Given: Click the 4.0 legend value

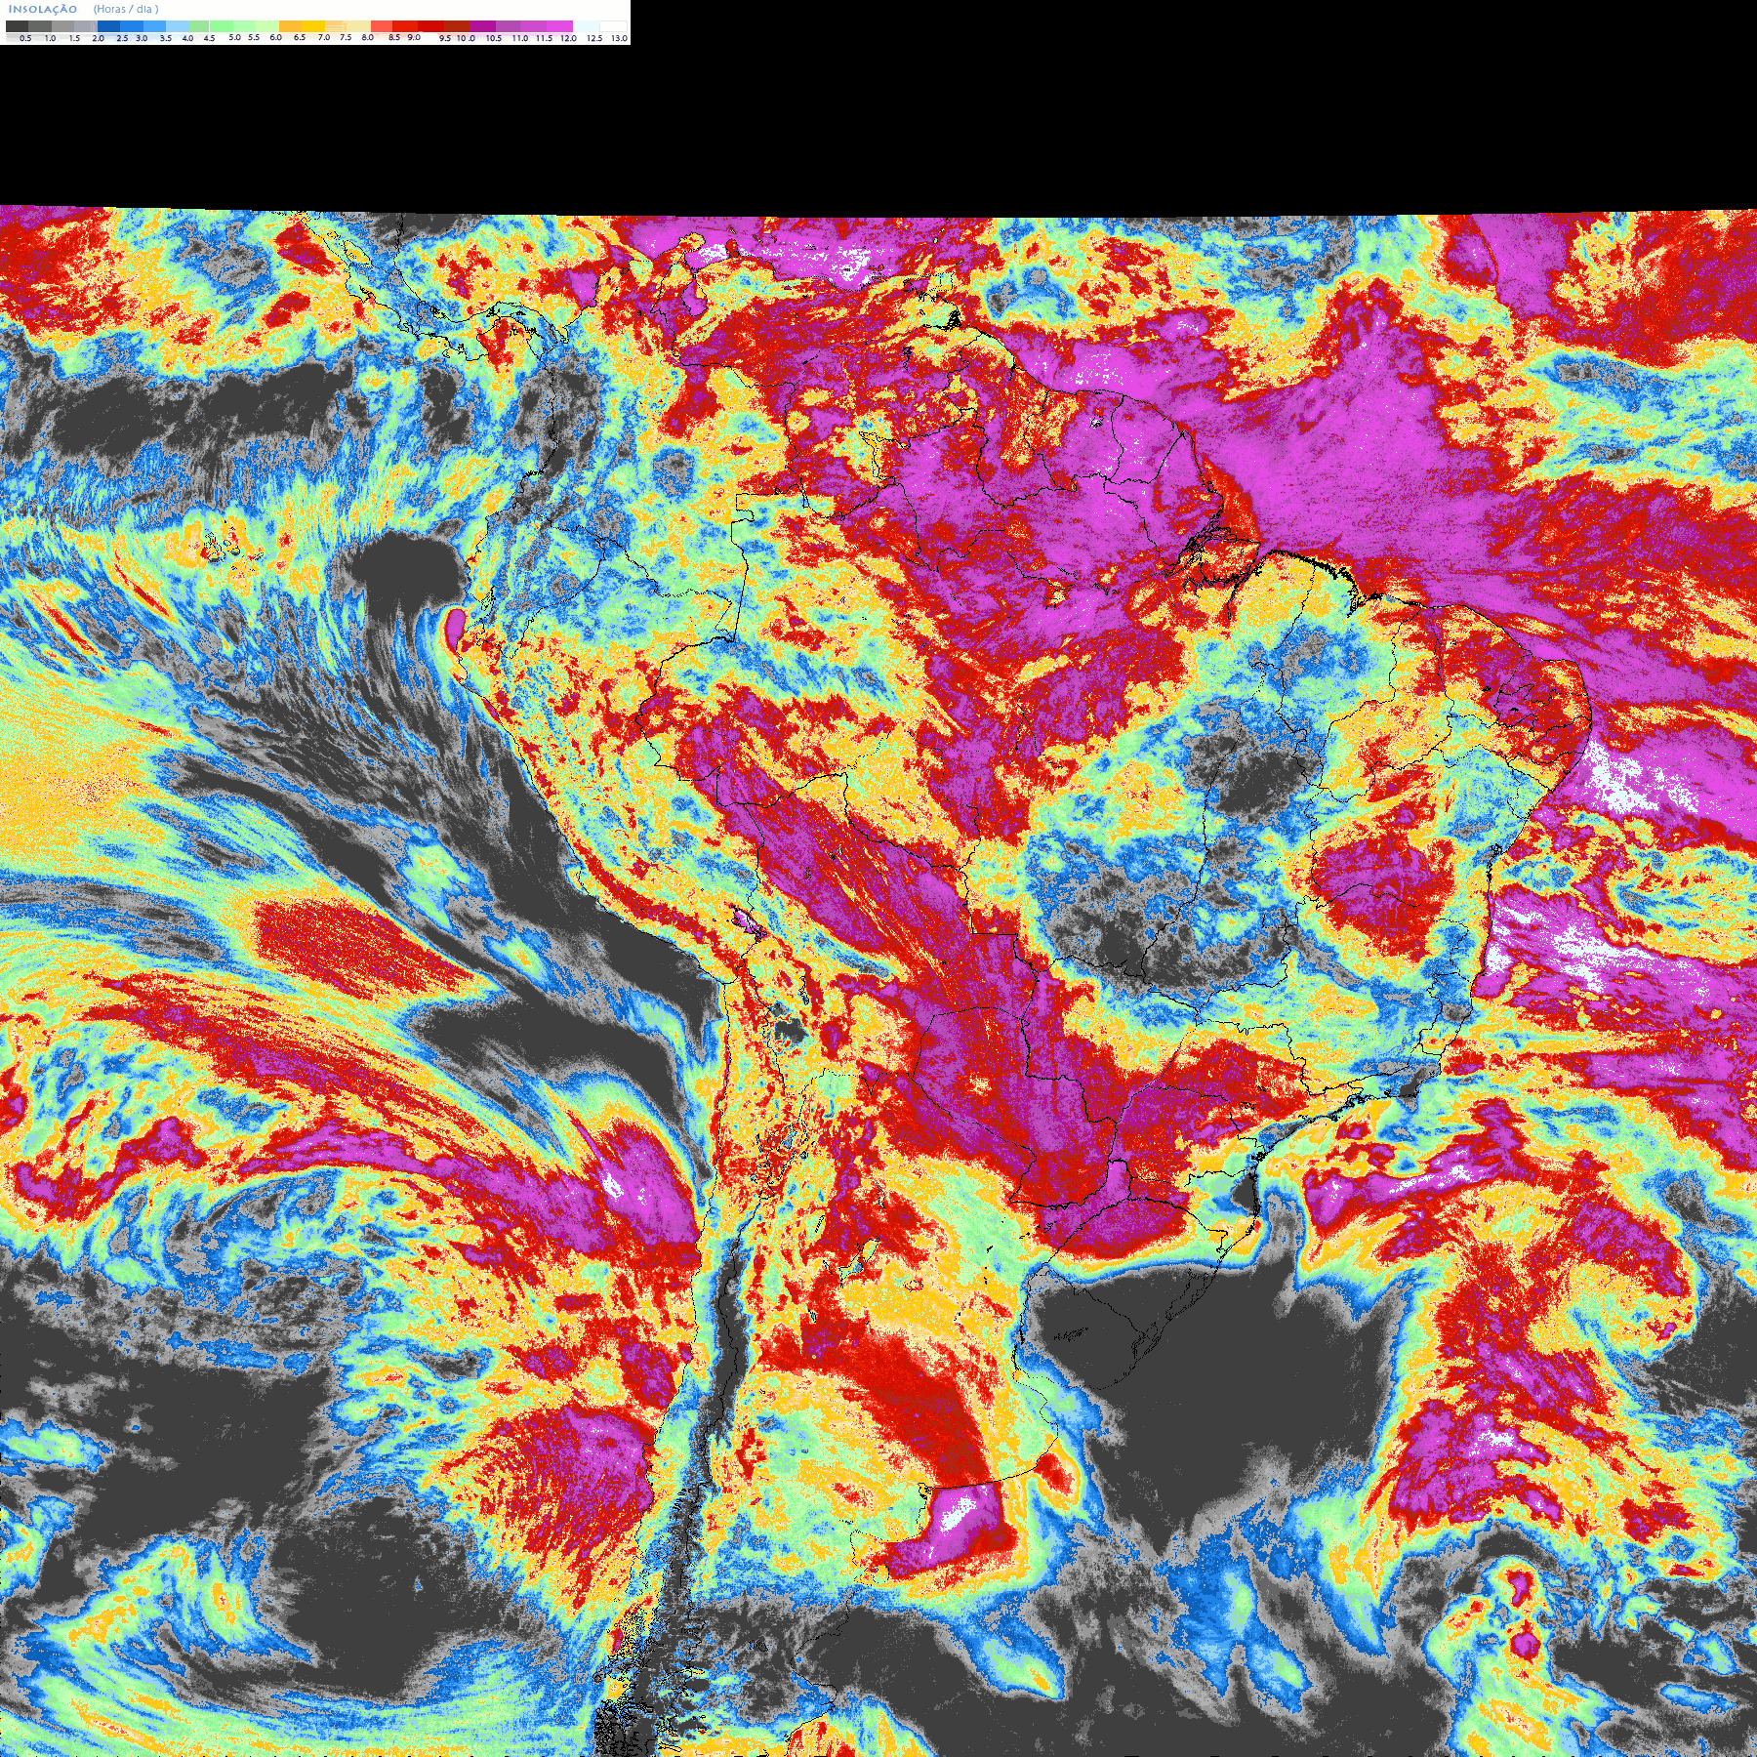Looking at the screenshot, I should click(x=187, y=38).
